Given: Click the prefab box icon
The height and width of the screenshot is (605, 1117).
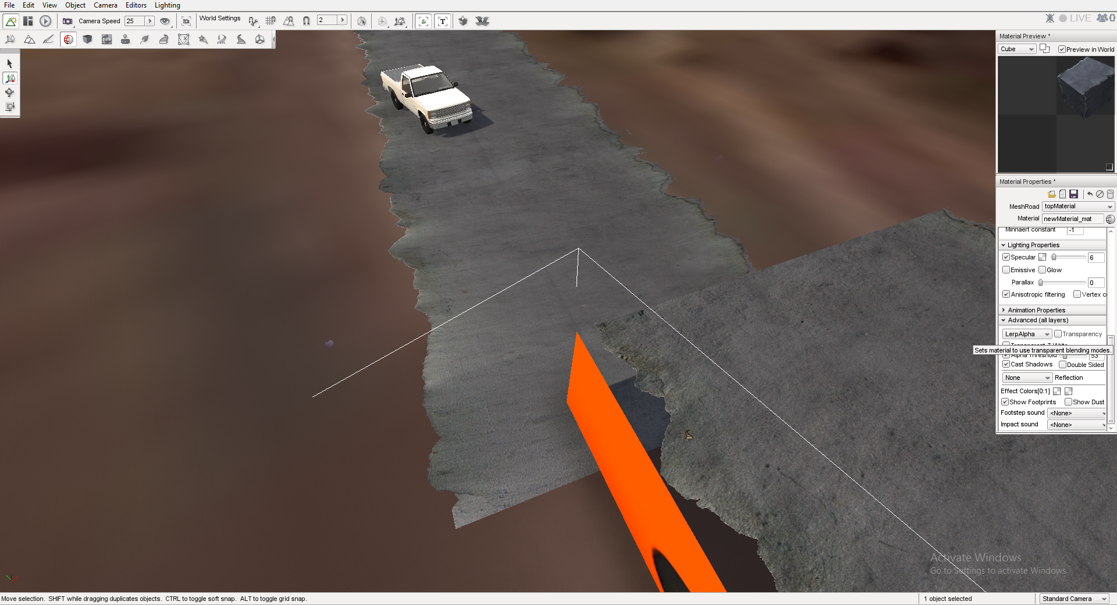Looking at the screenshot, I should pyautogui.click(x=463, y=21).
